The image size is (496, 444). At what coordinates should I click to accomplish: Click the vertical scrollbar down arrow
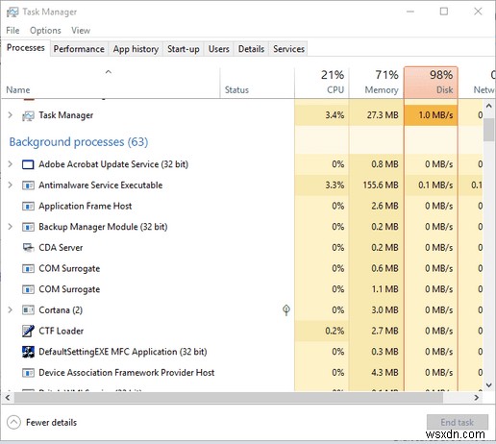tap(489, 385)
